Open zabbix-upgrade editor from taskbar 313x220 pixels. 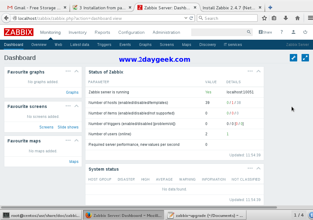(206, 215)
